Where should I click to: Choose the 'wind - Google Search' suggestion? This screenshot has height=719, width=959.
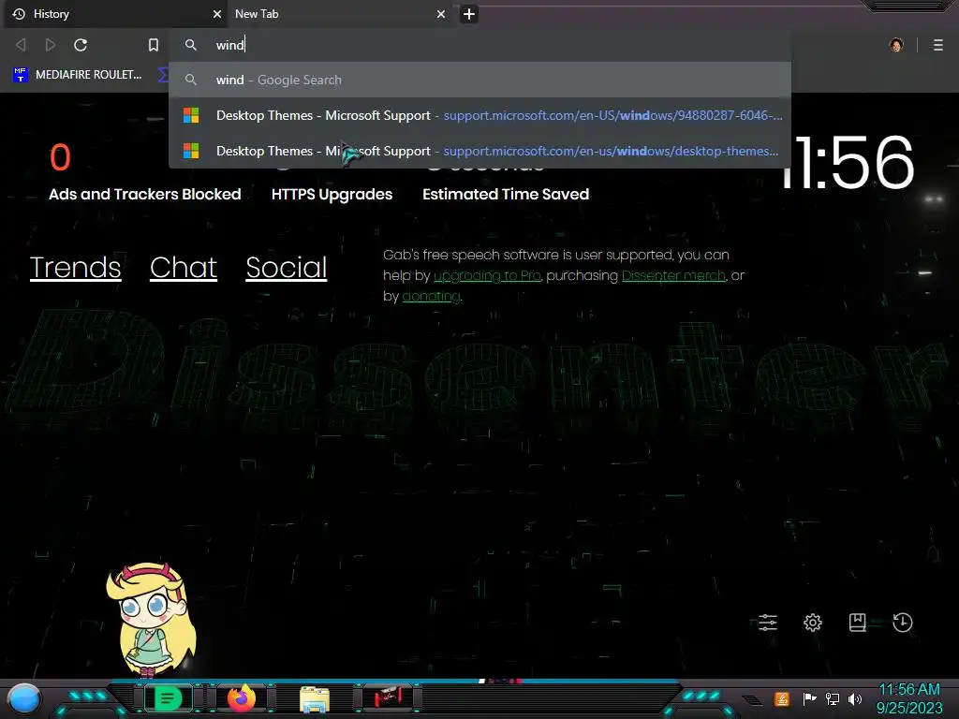tap(480, 80)
